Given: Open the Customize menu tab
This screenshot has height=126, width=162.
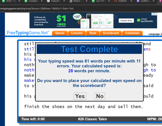Looking at the screenshot, I should (x=132, y=33).
